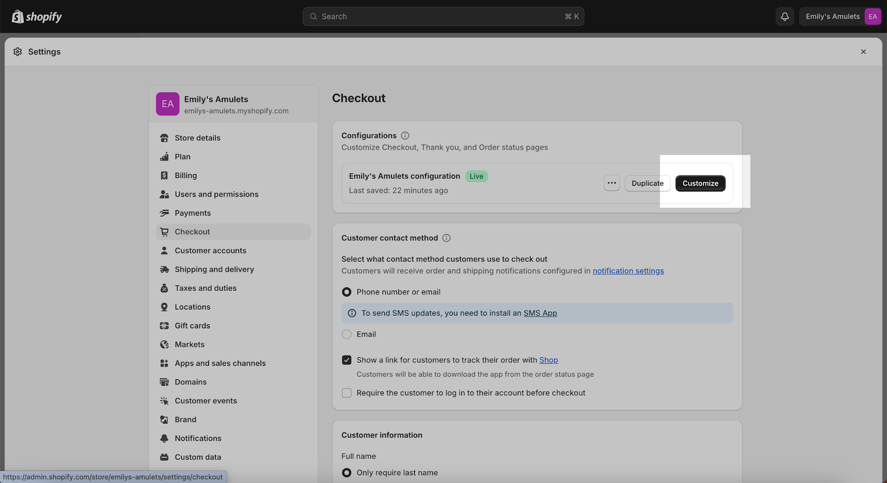Click the notifications bell icon

point(784,17)
